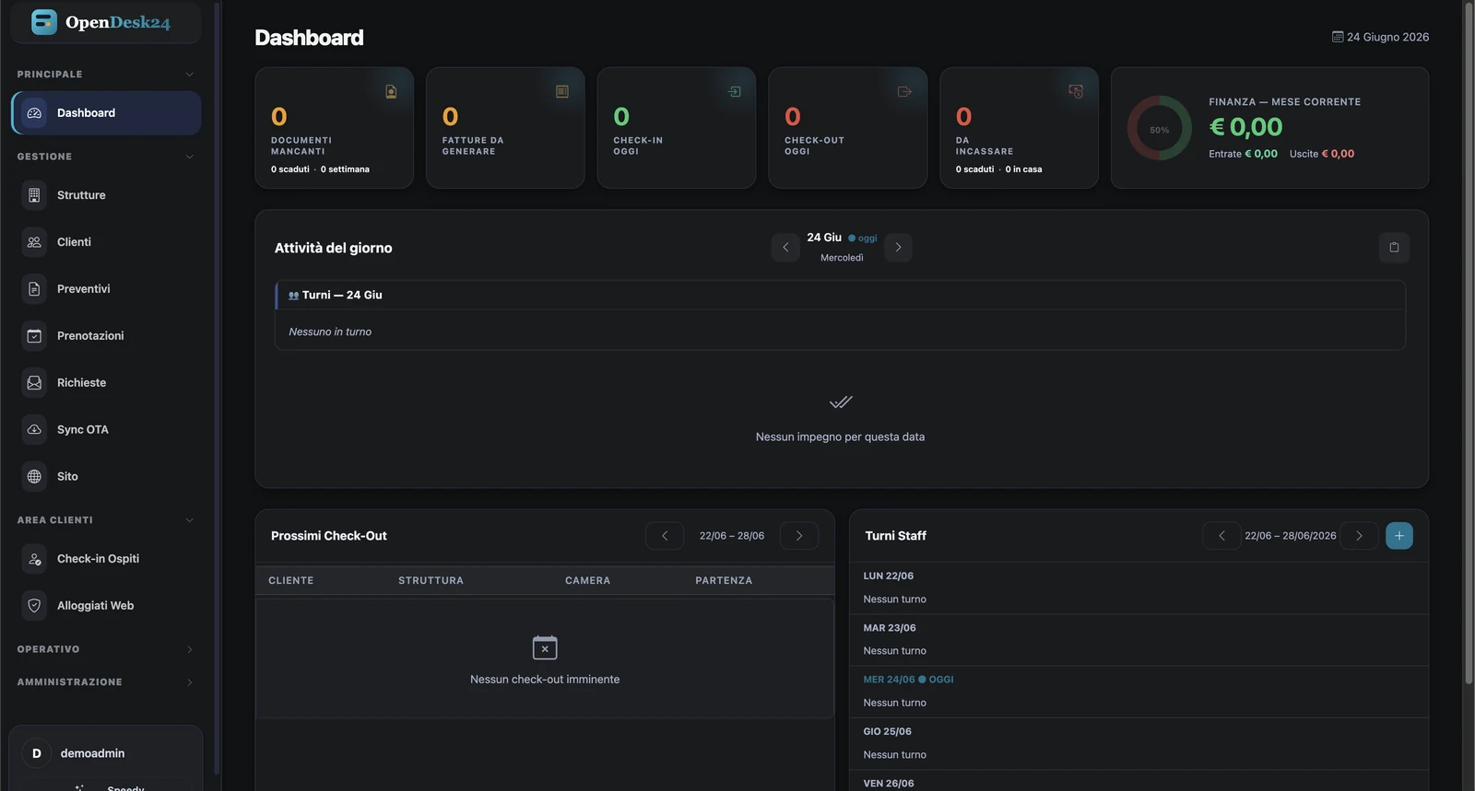Open Sync OTA cloud icon
1475x791 pixels.
click(34, 430)
